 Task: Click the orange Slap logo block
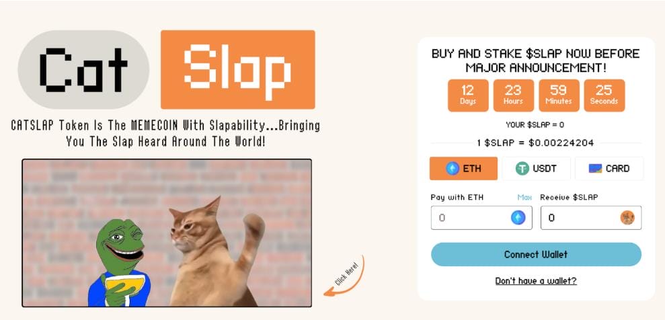tap(238, 69)
